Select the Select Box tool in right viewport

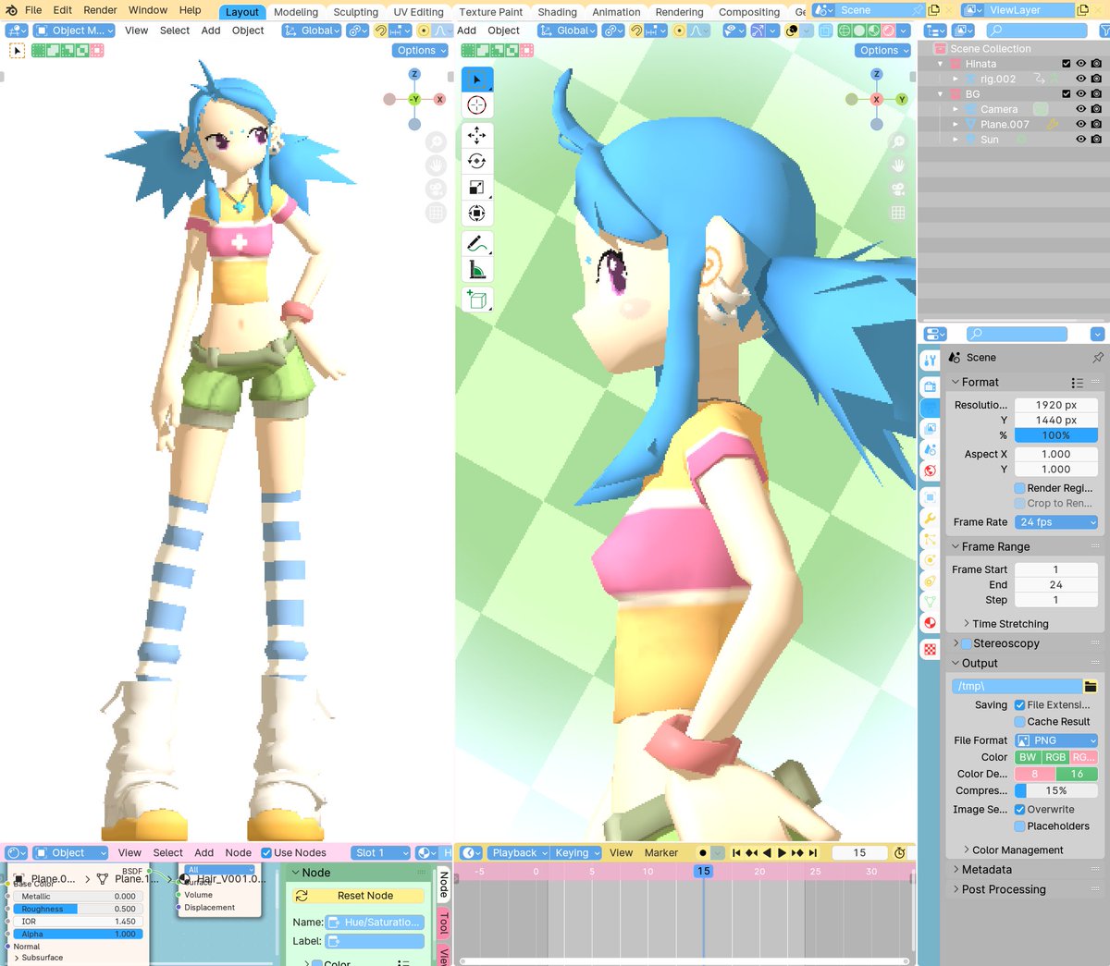tap(476, 79)
